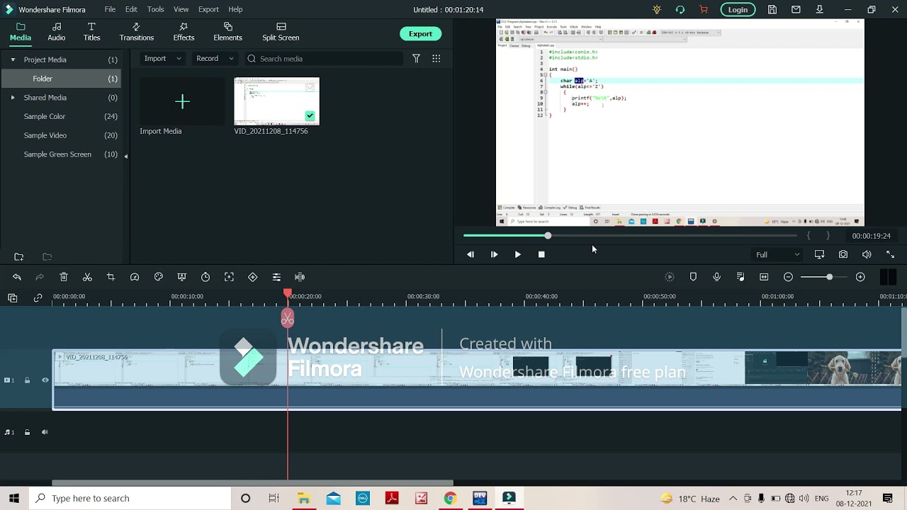
Task: Open the Color palette tool
Action: pyautogui.click(x=158, y=277)
